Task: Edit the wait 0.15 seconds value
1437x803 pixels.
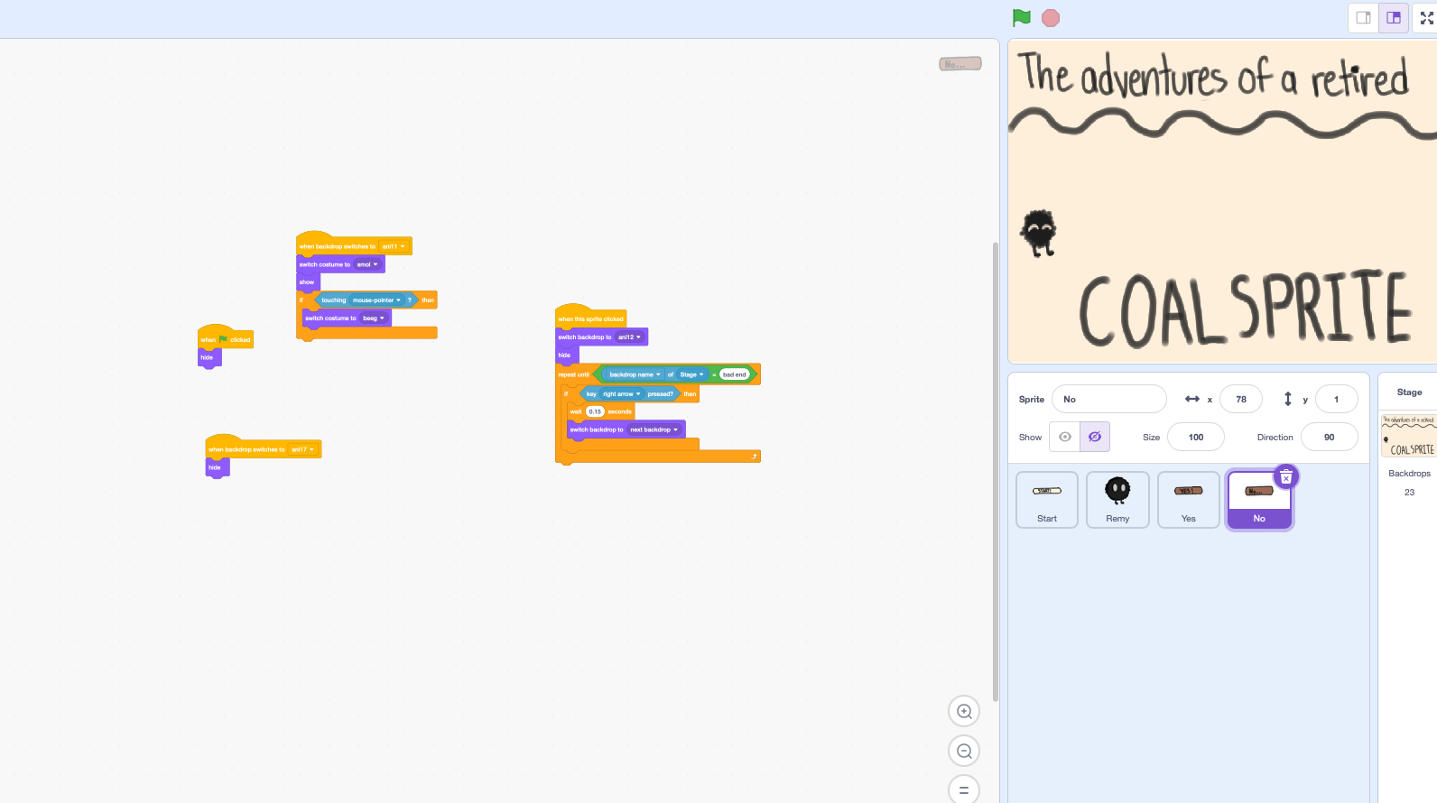Action: [595, 411]
